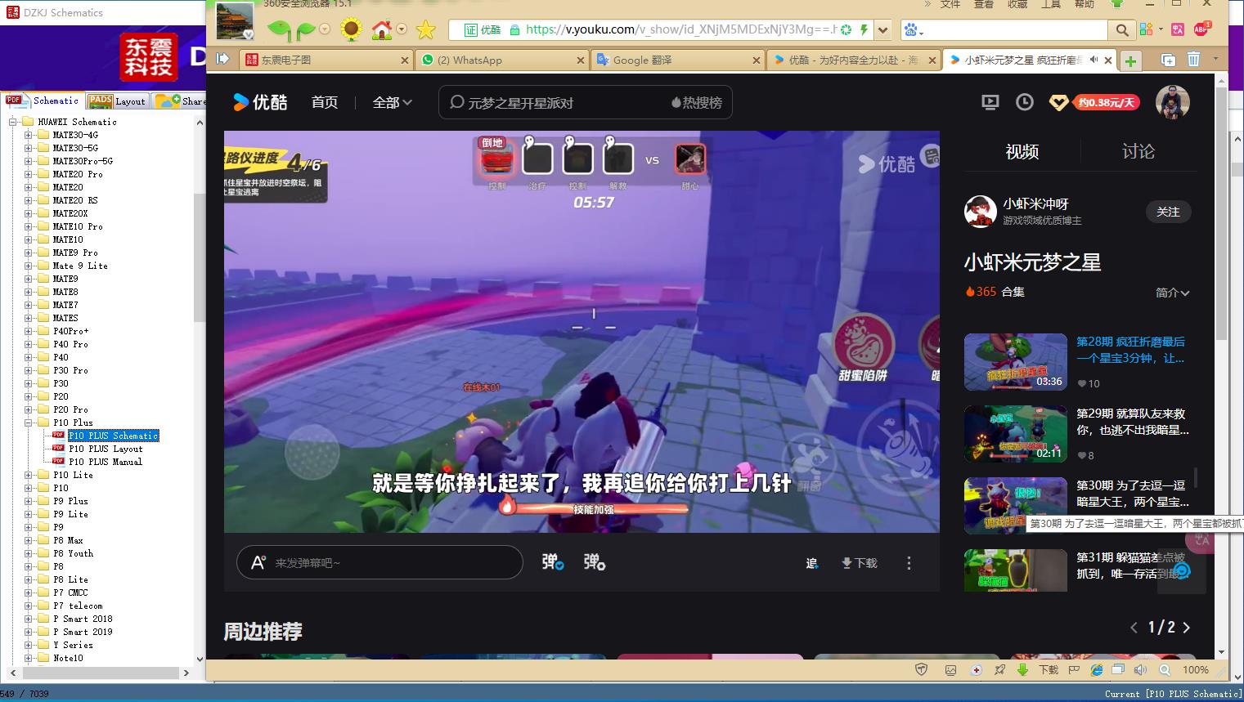Open the 讨论 discussion tab
Screen dimensions: 1244x702
click(1138, 151)
